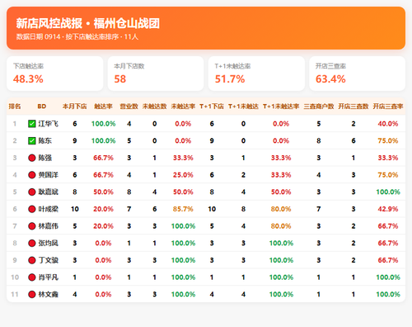Click the red status dot in rank 5 row
Viewport: 412px width, 327px height.
pos(32,192)
